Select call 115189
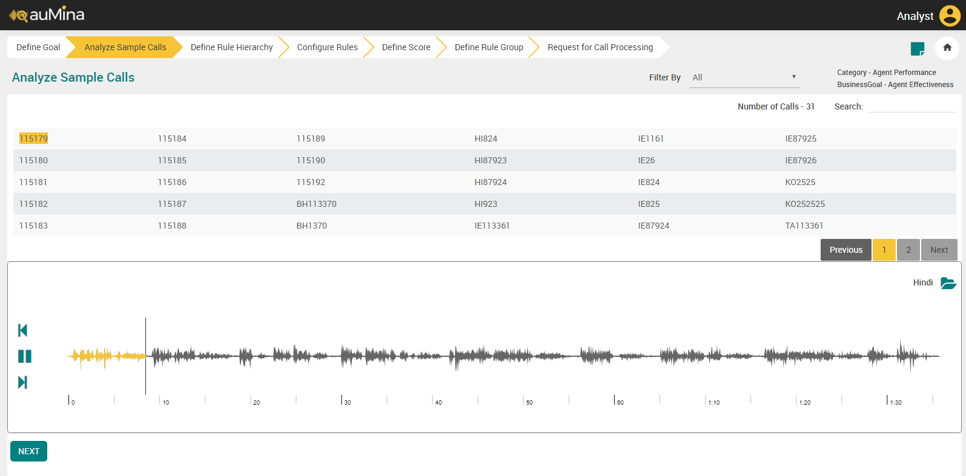 [311, 139]
